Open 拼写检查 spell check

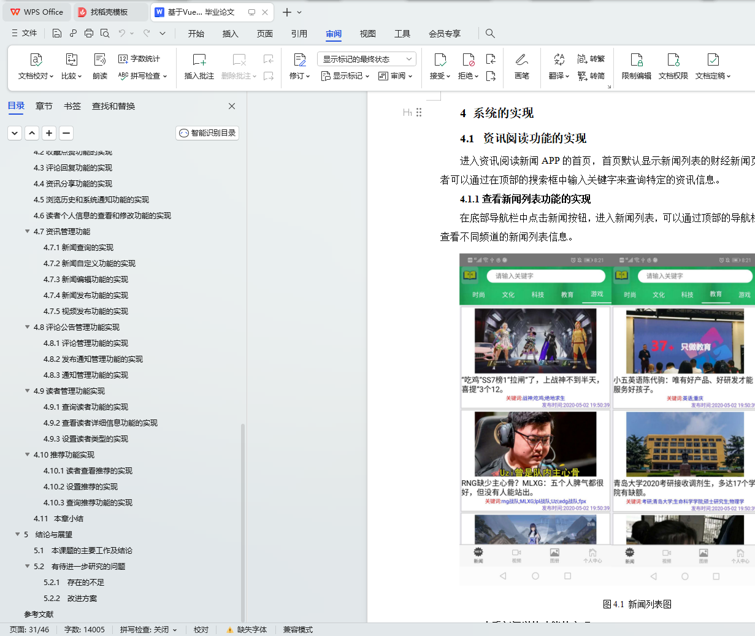tap(142, 76)
